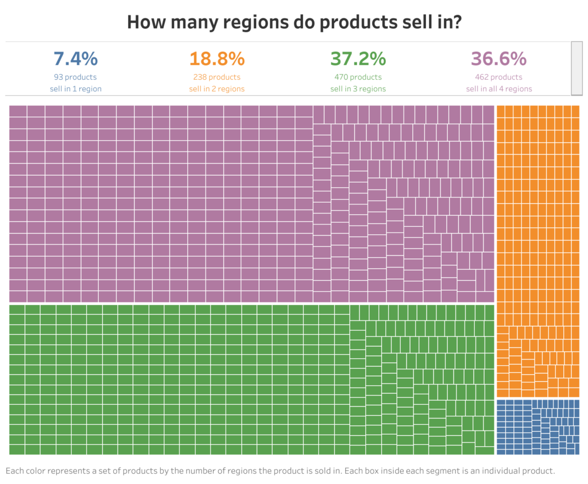The height and width of the screenshot is (484, 588).
Task: Click the dashboard title about product regions
Action: click(x=294, y=22)
